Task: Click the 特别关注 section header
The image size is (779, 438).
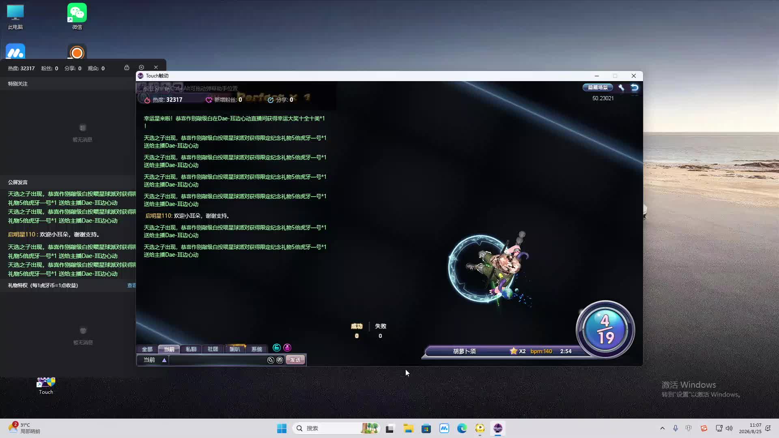Action: click(x=18, y=84)
